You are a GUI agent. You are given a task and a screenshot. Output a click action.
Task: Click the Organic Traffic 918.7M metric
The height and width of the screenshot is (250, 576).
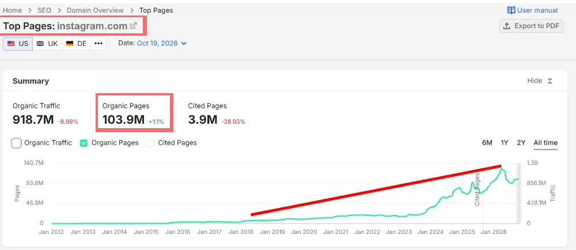[33, 120]
